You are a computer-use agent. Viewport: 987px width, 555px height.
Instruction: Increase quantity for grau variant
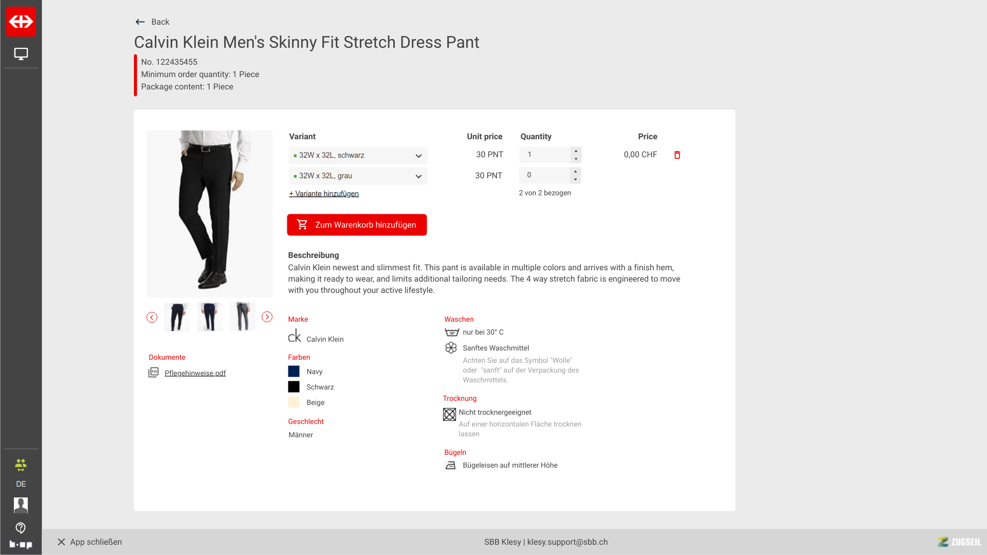click(x=576, y=172)
